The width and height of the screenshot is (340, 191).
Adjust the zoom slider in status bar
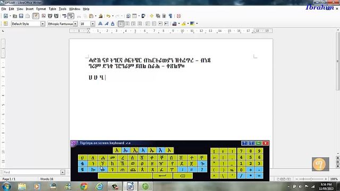click(311, 179)
